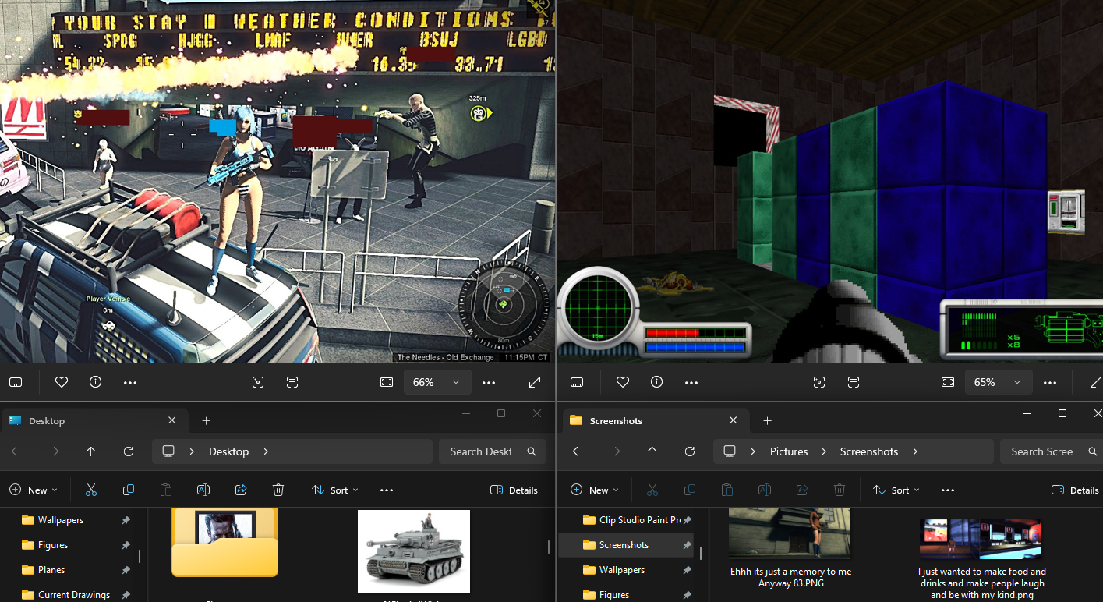
Task: Add a new tab in Screenshots window
Action: pos(767,420)
